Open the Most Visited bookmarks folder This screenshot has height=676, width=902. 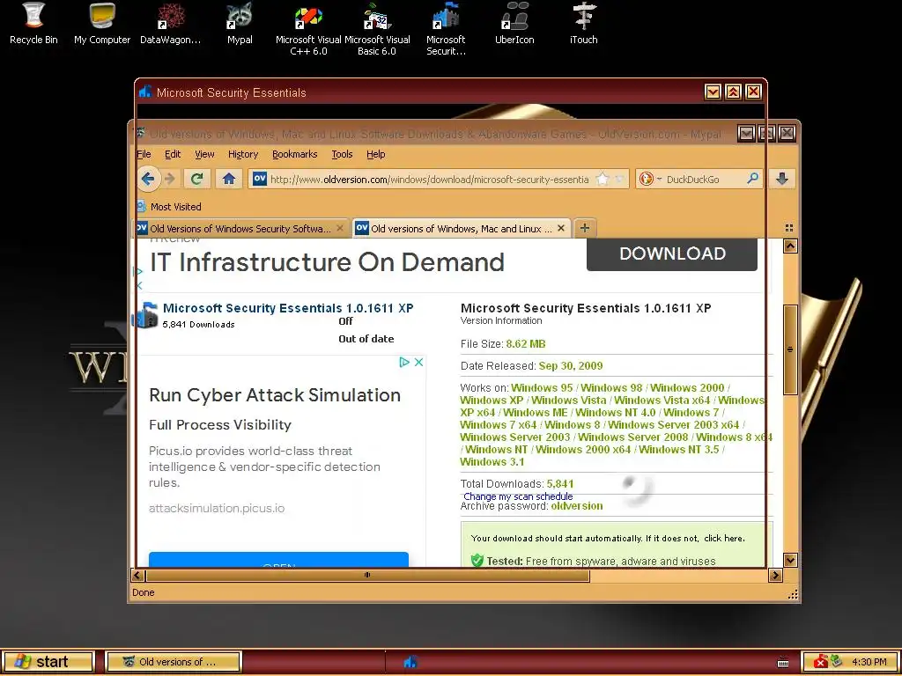(169, 206)
